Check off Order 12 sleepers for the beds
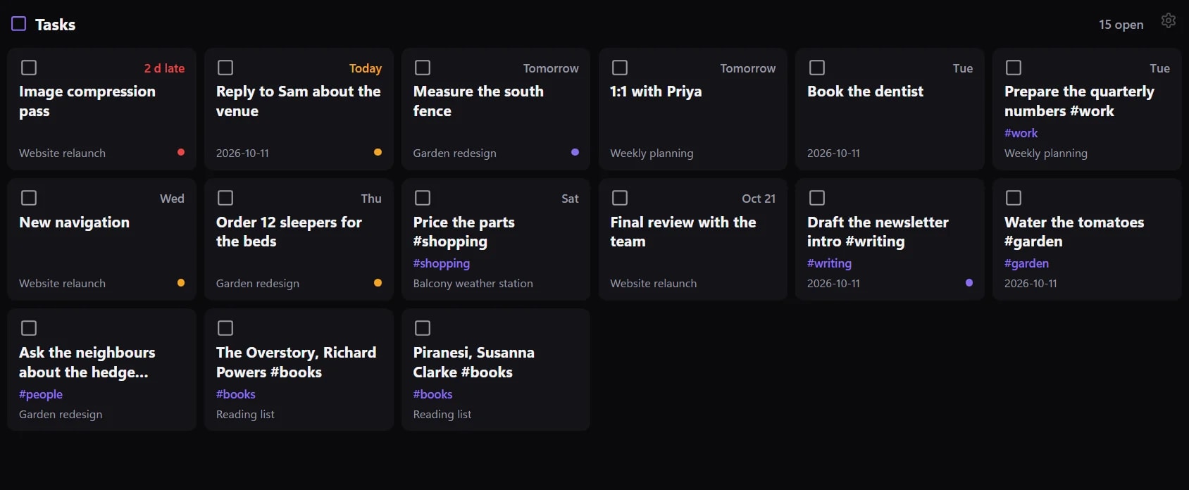The height and width of the screenshot is (490, 1189). [x=225, y=198]
